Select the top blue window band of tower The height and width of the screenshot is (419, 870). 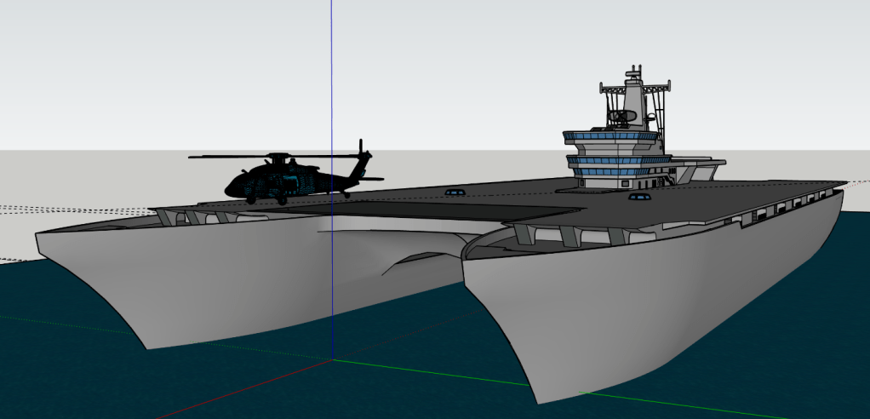coord(610,136)
